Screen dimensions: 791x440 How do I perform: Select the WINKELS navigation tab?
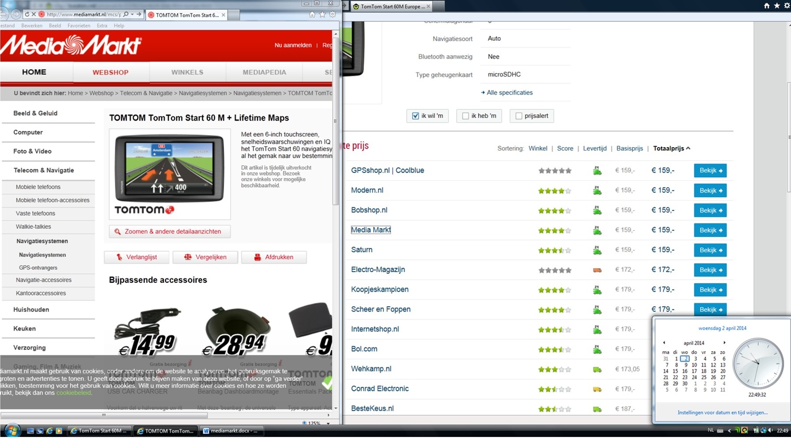[187, 72]
